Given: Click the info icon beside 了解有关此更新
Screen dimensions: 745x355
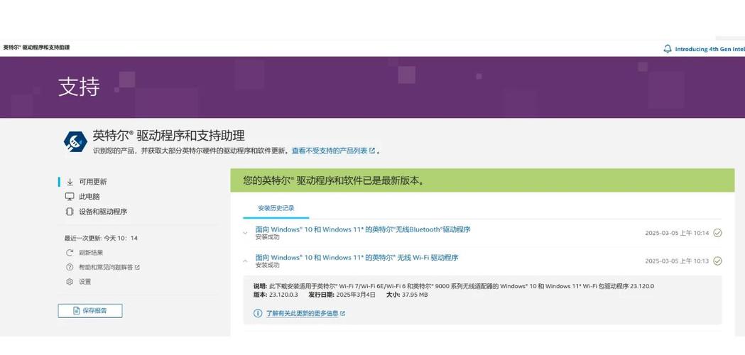Looking at the screenshot, I should [x=258, y=313].
